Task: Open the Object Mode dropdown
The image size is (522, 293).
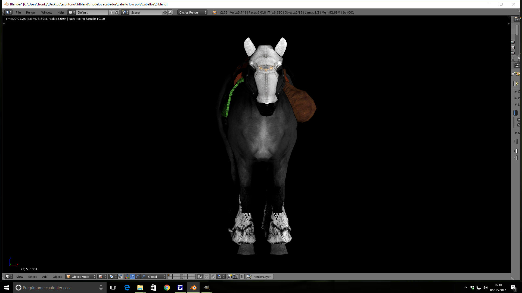Action: click(81, 276)
